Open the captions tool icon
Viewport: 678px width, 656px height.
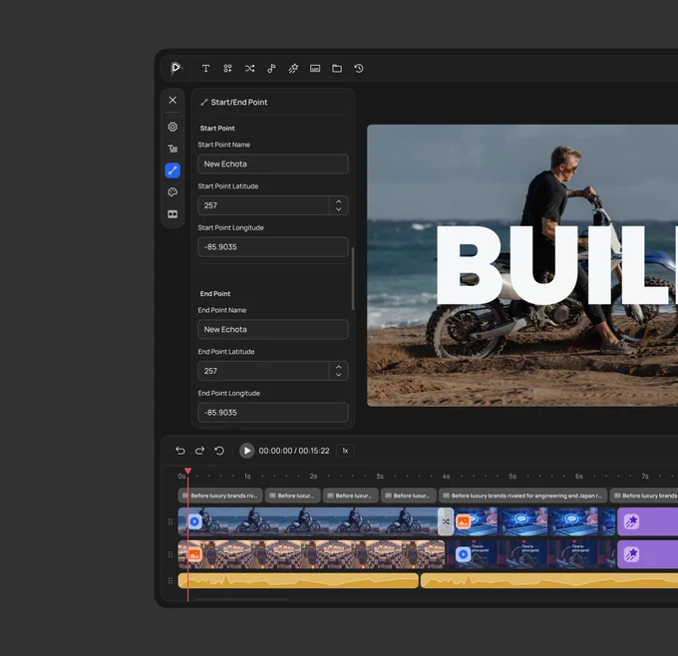pyautogui.click(x=315, y=69)
